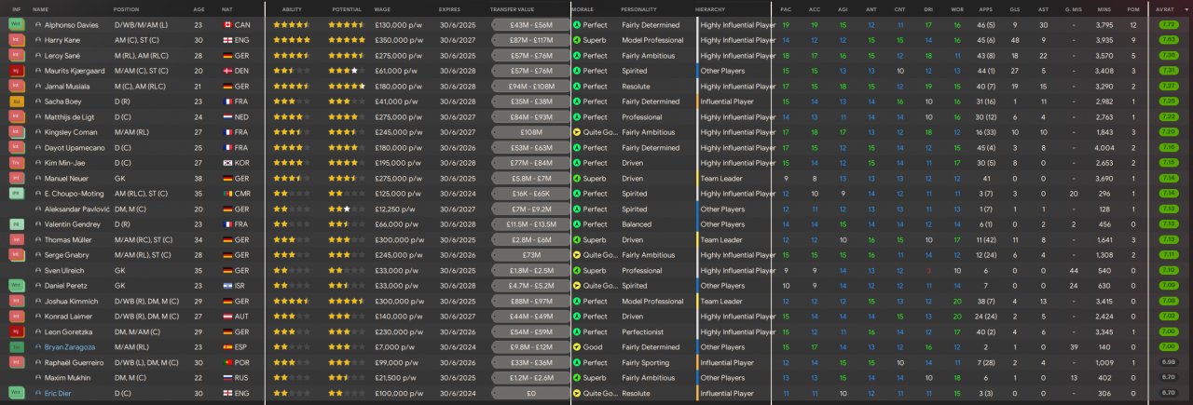Click the yellow morale icon for Kingsley Coman
The image size is (1193, 405).
pyautogui.click(x=577, y=132)
